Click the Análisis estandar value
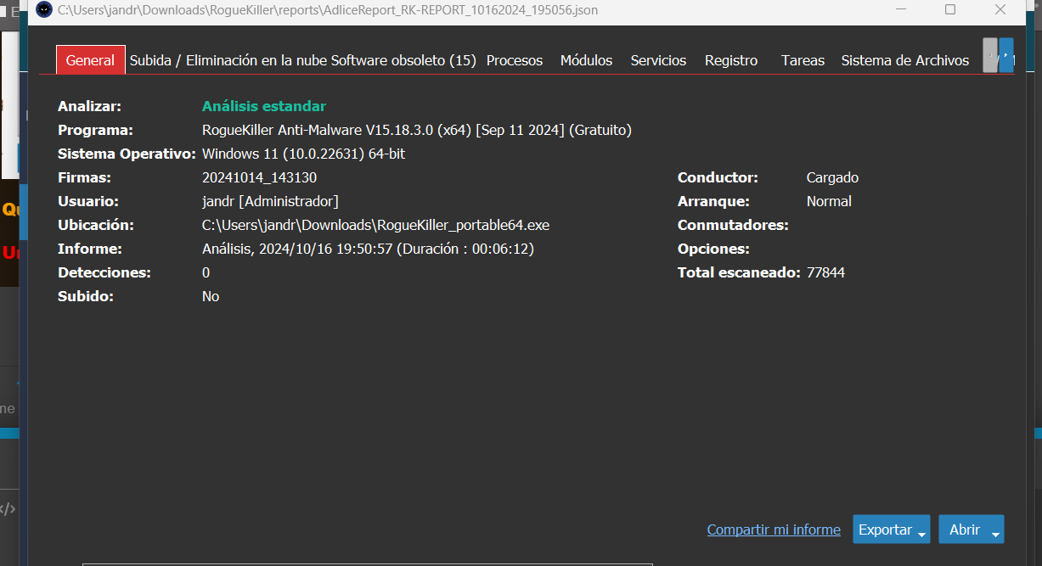Image resolution: width=1042 pixels, height=566 pixels. (x=264, y=106)
